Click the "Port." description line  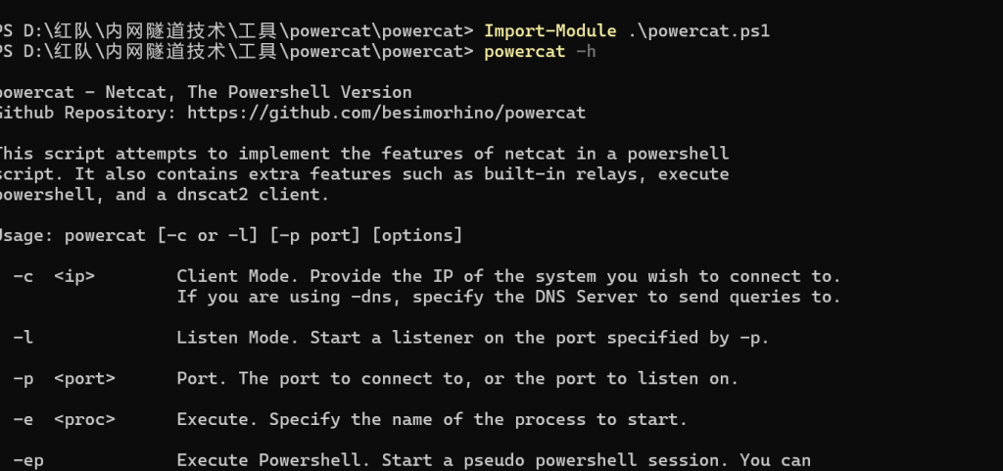(x=456, y=378)
